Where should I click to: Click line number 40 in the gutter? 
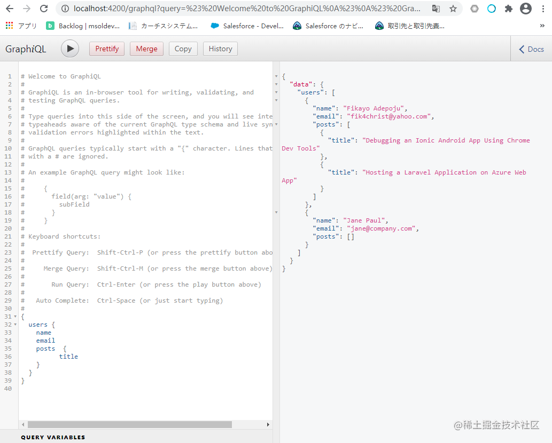[7, 389]
